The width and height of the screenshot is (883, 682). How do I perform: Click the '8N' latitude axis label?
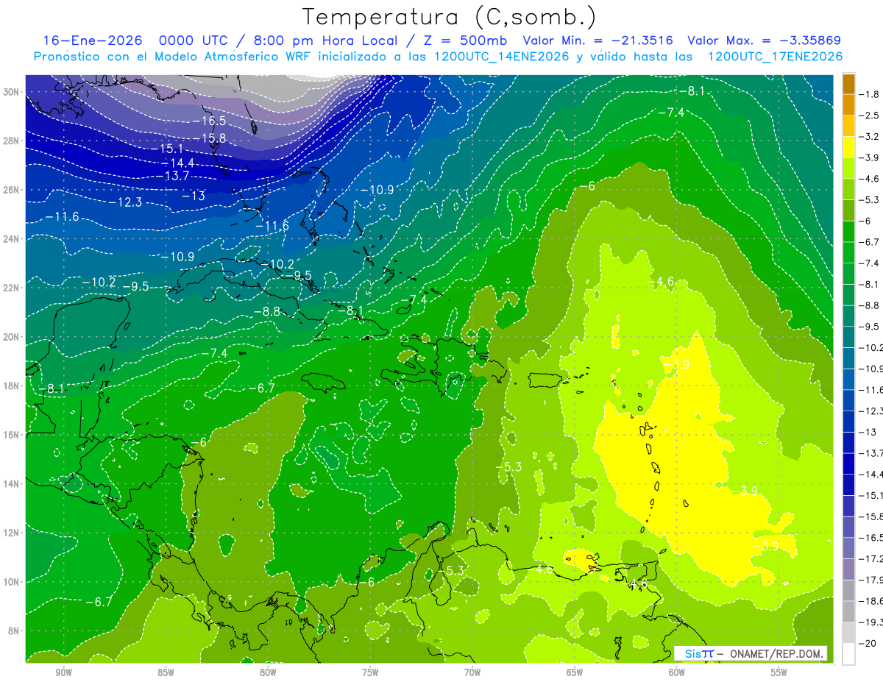(x=15, y=631)
